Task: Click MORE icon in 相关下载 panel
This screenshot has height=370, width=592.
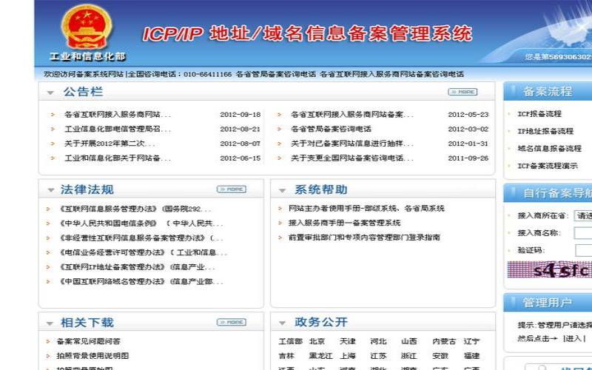Action: point(231,323)
